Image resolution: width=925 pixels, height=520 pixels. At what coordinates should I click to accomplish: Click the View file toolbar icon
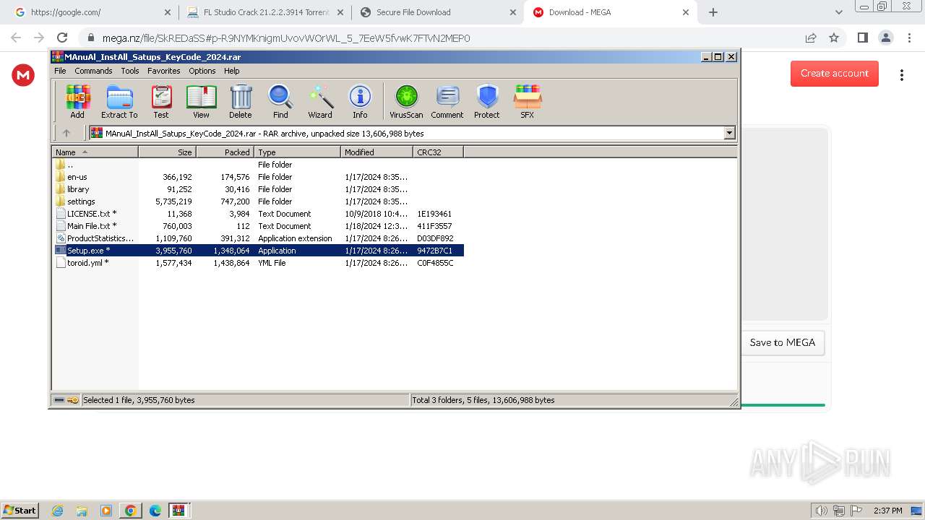[x=201, y=101]
